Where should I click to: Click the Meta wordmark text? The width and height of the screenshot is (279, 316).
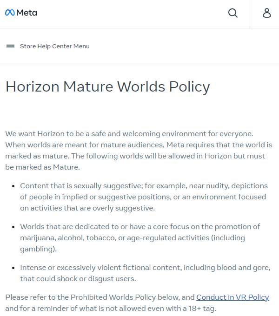[27, 13]
